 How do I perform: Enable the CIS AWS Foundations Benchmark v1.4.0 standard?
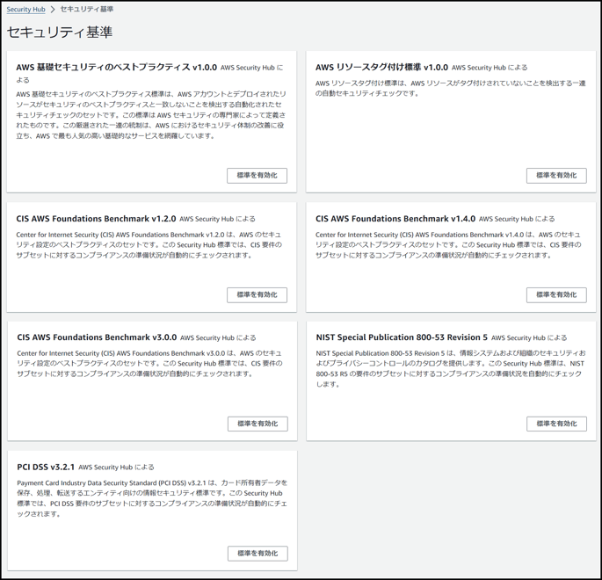coord(556,294)
